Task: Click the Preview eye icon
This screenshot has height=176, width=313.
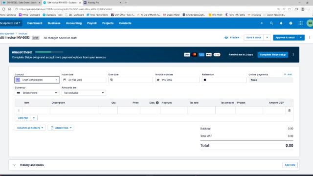Action: tap(226, 38)
